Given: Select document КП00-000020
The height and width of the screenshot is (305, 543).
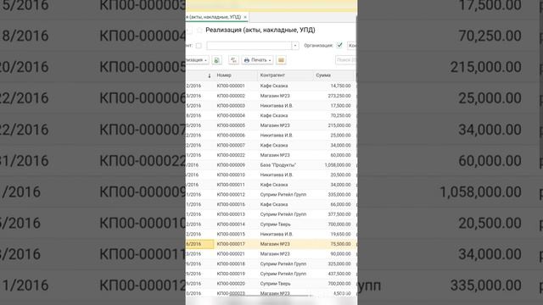Looking at the screenshot, I should [231, 284].
